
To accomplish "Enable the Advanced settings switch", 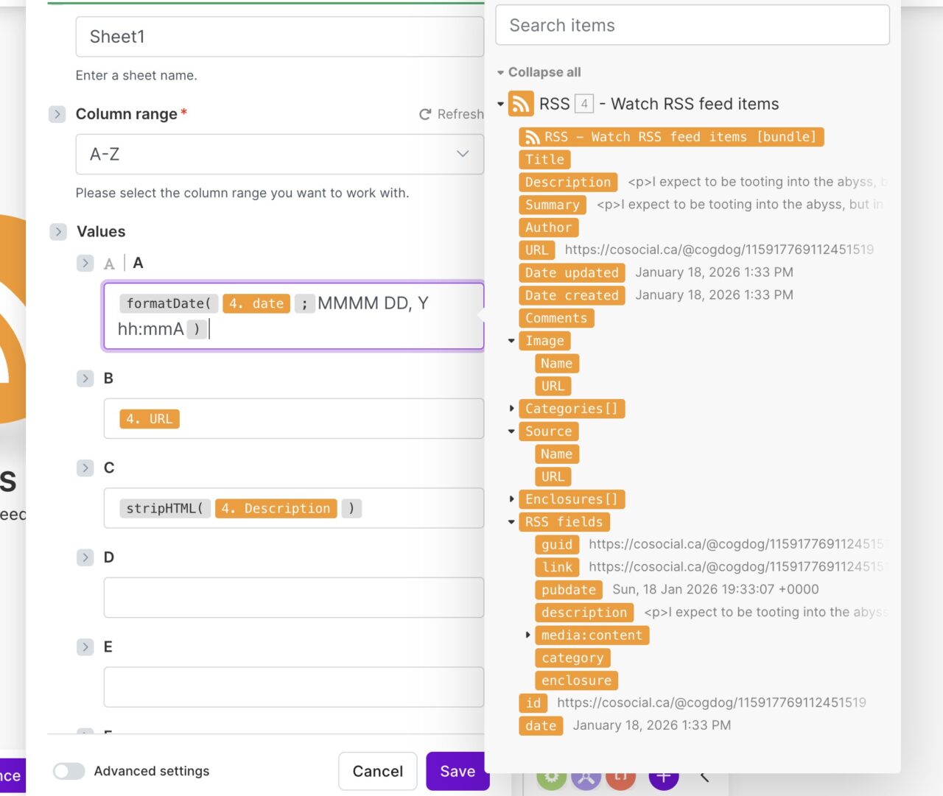I will (x=69, y=771).
